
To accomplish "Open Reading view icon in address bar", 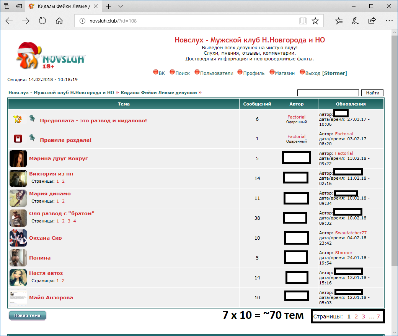I will (x=303, y=21).
